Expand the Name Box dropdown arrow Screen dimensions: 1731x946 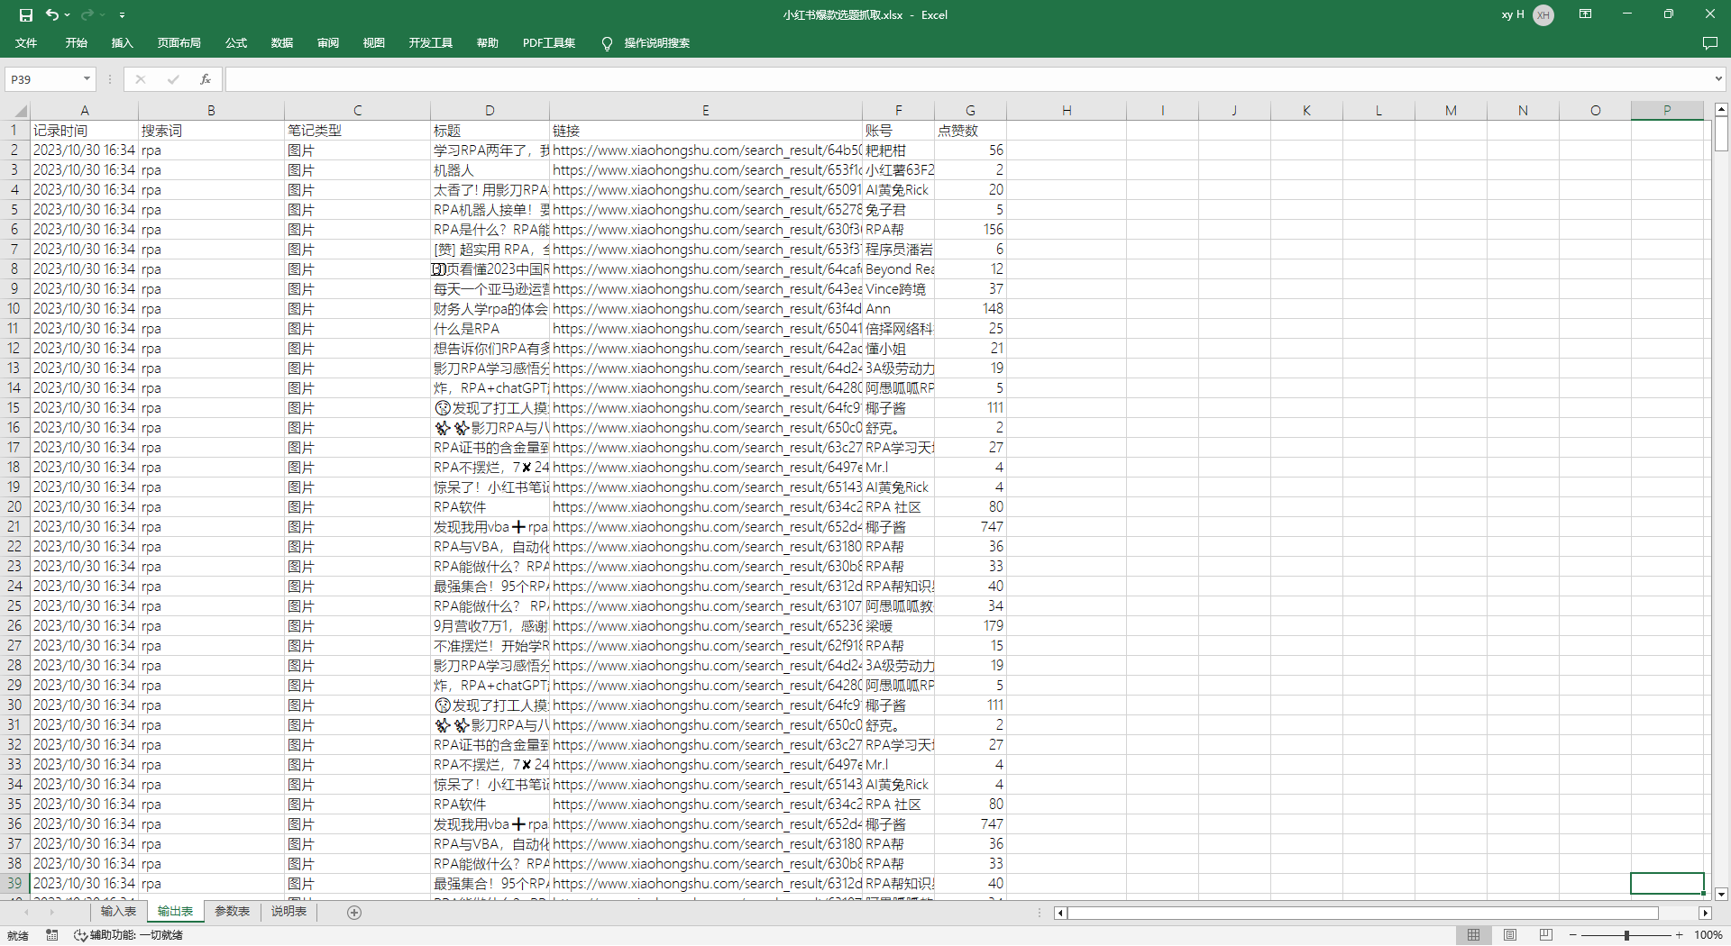(x=87, y=79)
